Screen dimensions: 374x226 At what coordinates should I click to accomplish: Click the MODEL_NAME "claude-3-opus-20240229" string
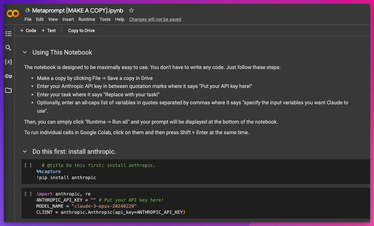point(104,206)
